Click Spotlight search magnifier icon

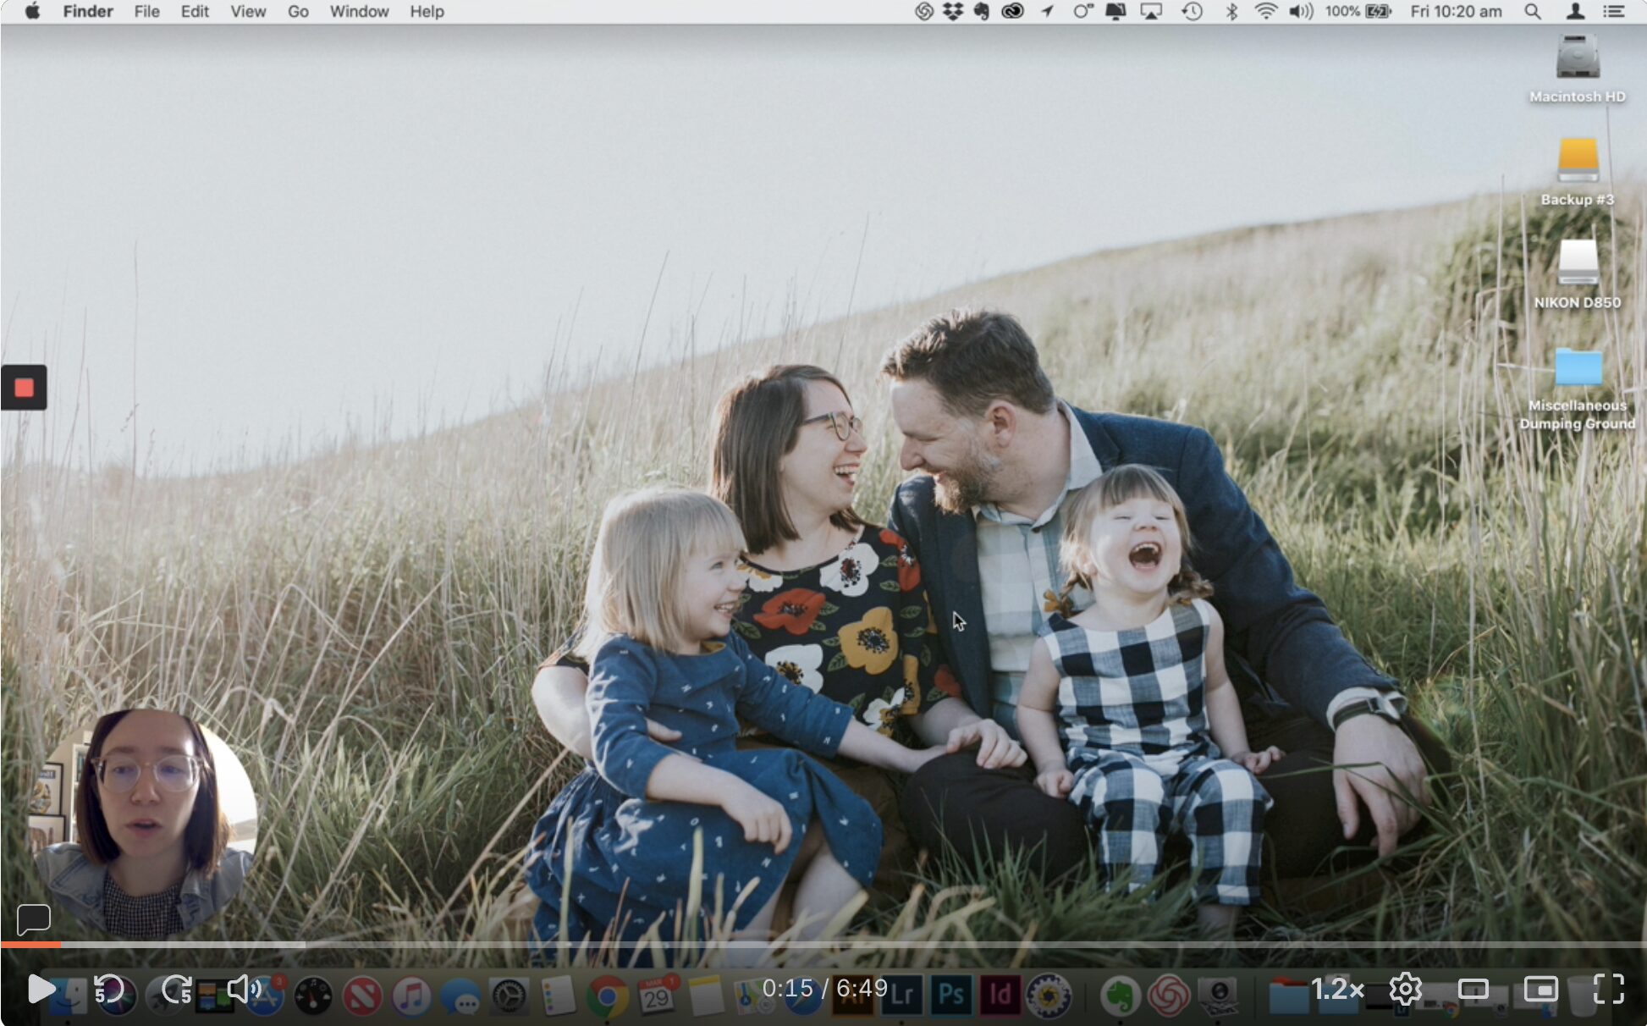(1533, 12)
